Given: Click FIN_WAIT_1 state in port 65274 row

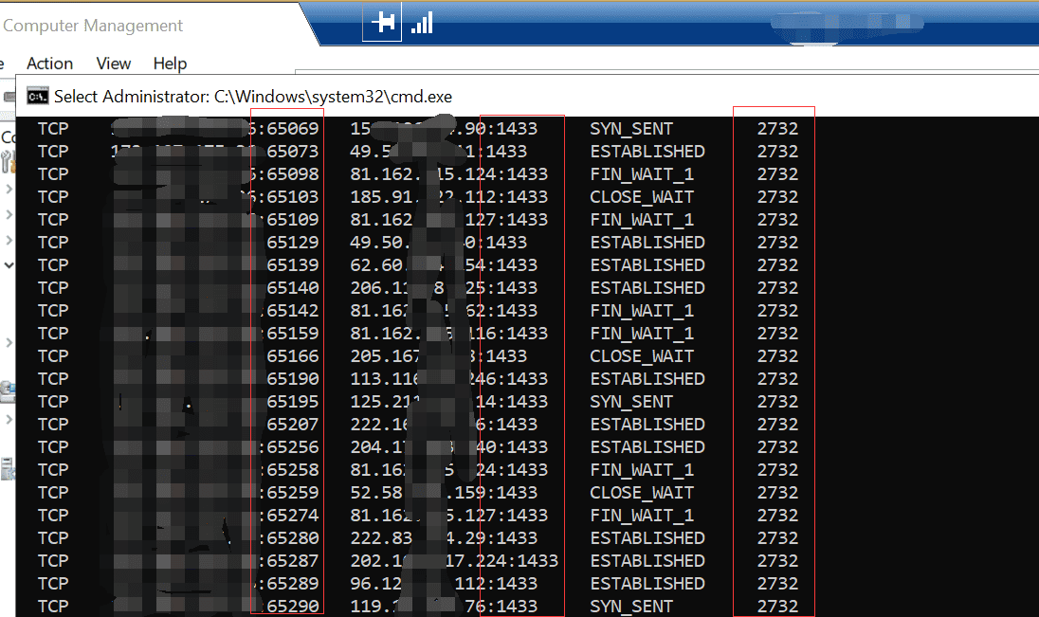Looking at the screenshot, I should pos(642,516).
